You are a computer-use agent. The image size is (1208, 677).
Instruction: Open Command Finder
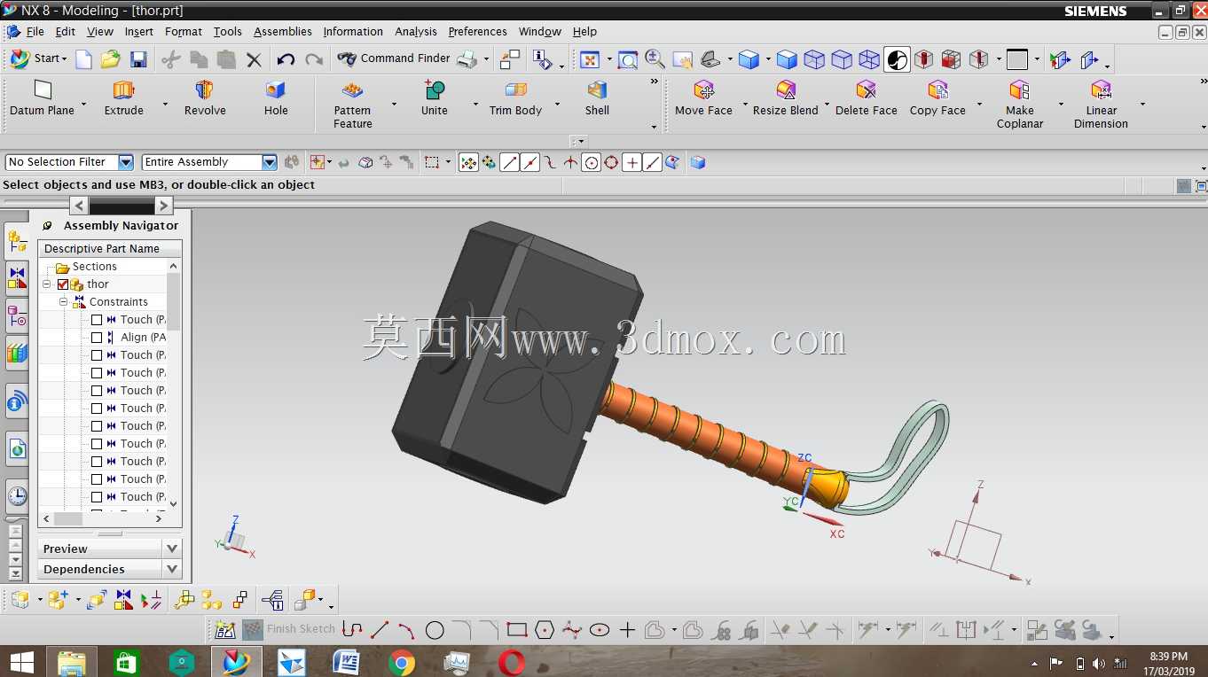[x=394, y=58]
